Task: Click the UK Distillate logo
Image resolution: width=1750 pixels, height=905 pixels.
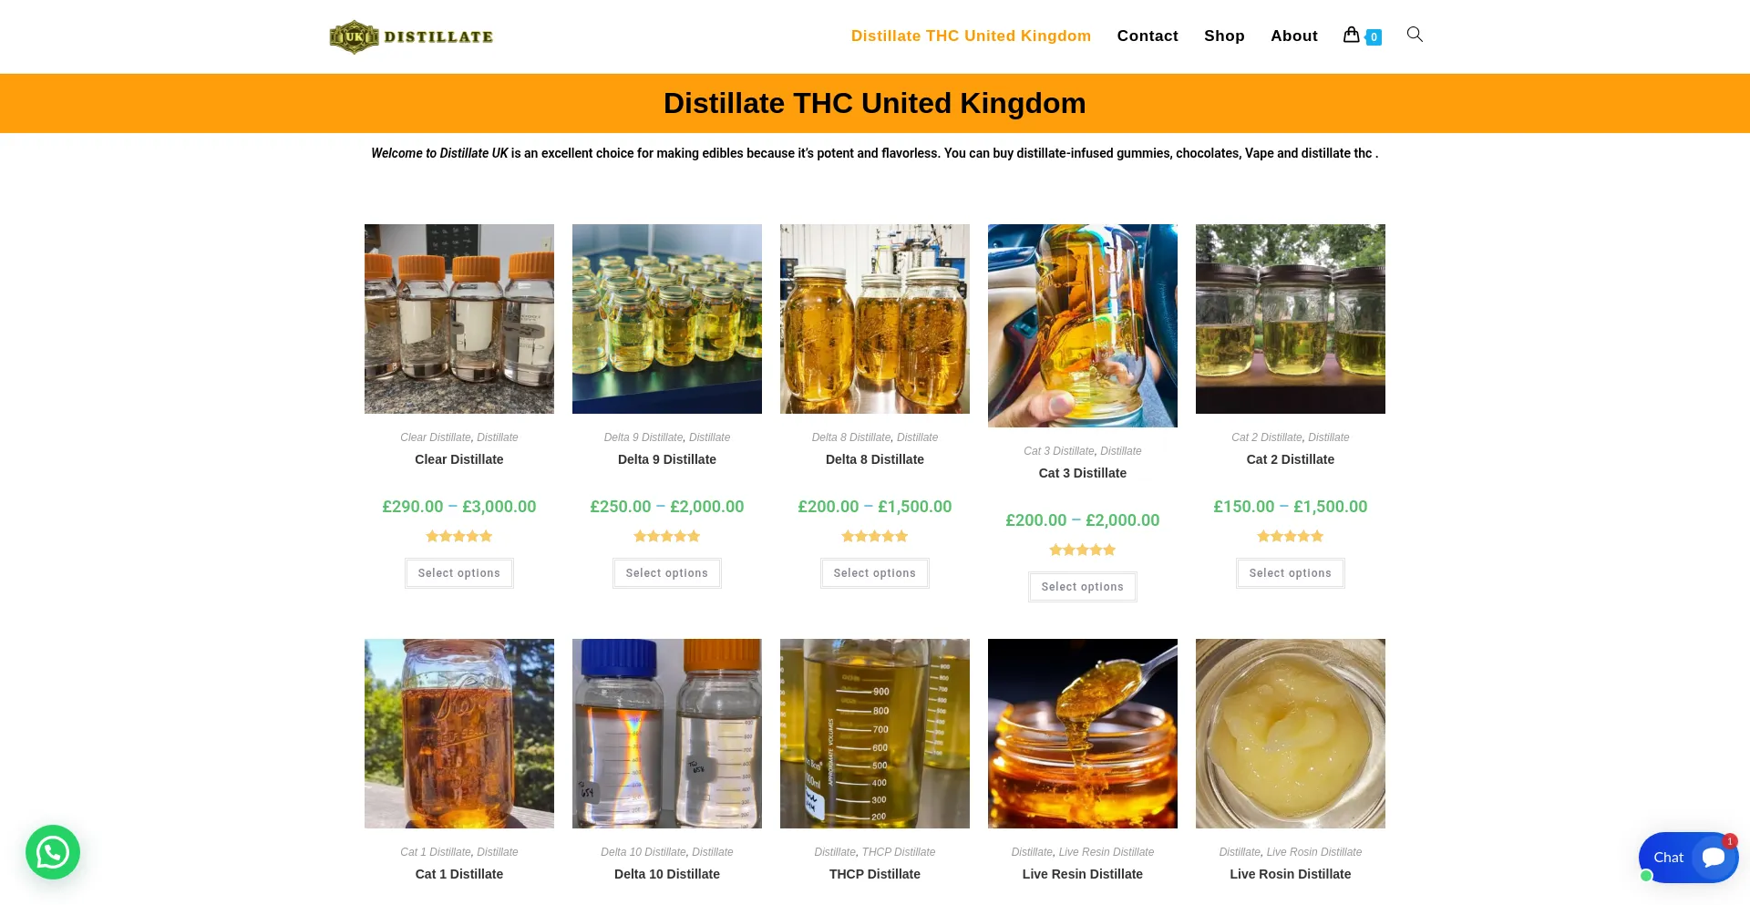Action: click(411, 36)
